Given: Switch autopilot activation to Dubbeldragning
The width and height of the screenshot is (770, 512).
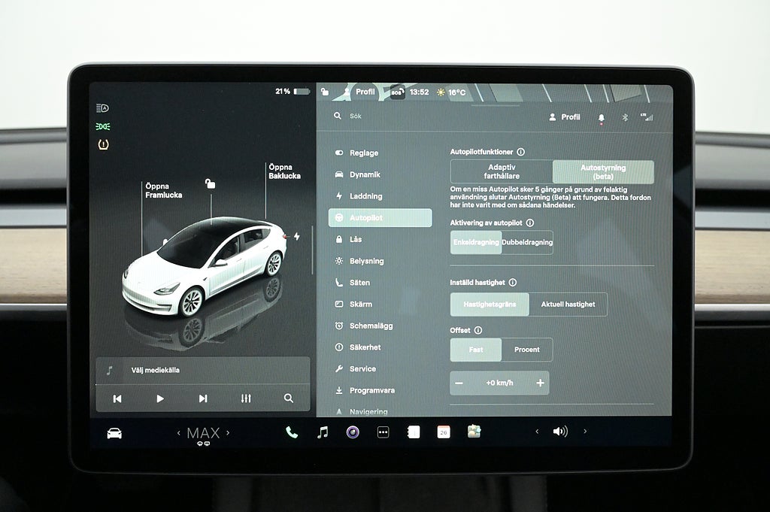Looking at the screenshot, I should [527, 243].
